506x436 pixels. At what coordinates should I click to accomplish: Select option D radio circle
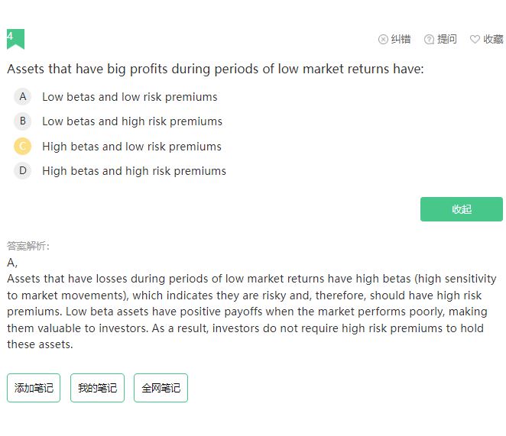(x=23, y=170)
